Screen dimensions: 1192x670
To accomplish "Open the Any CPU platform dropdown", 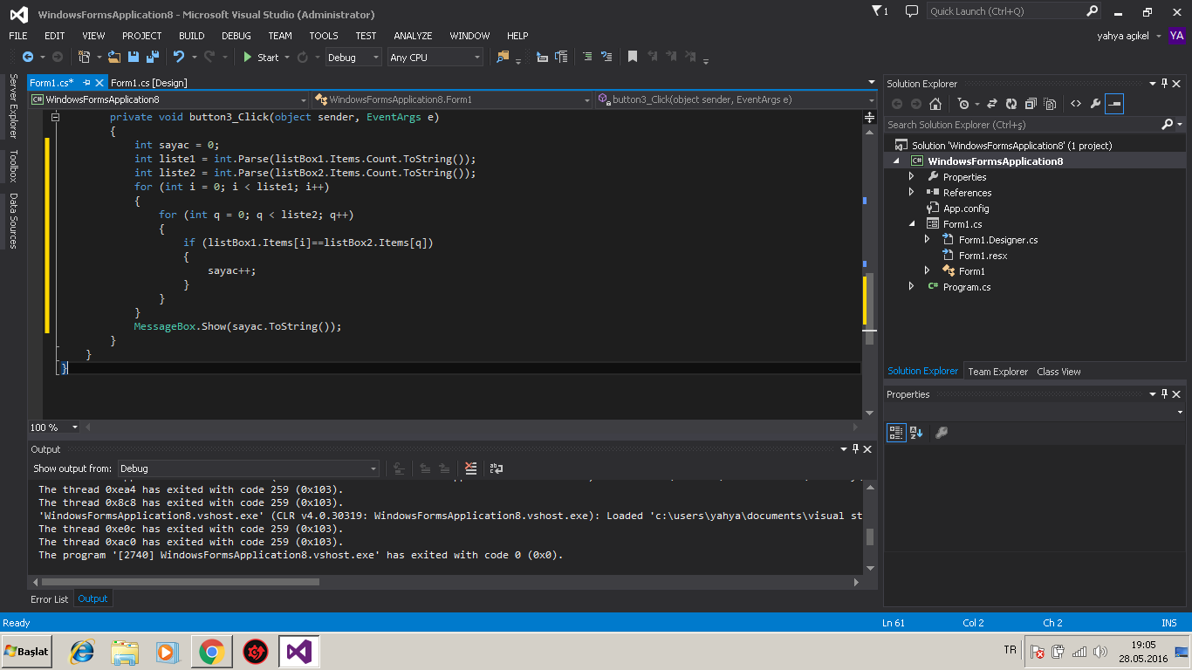I will point(435,57).
